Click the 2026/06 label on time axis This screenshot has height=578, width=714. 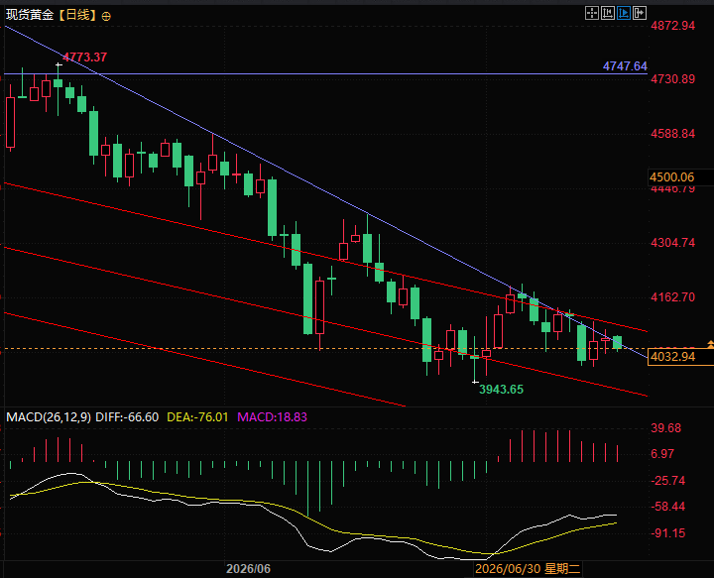[x=248, y=568]
